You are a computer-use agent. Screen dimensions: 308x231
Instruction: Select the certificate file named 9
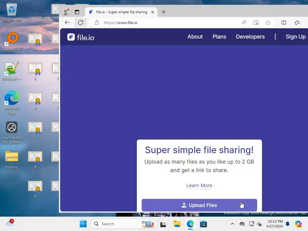coord(35,189)
